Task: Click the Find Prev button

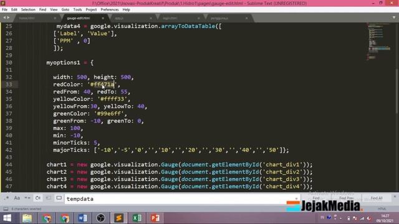Action: click(346, 198)
